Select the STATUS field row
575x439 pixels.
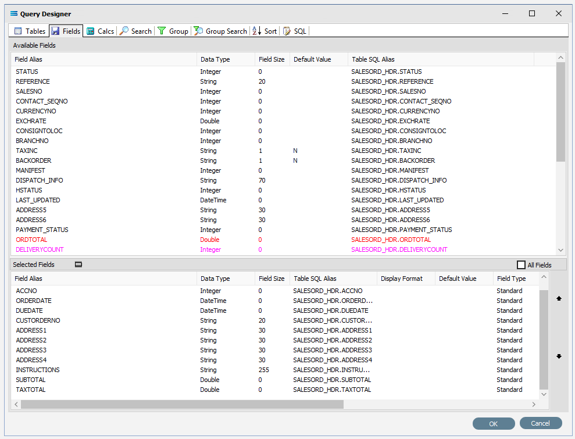(284, 72)
